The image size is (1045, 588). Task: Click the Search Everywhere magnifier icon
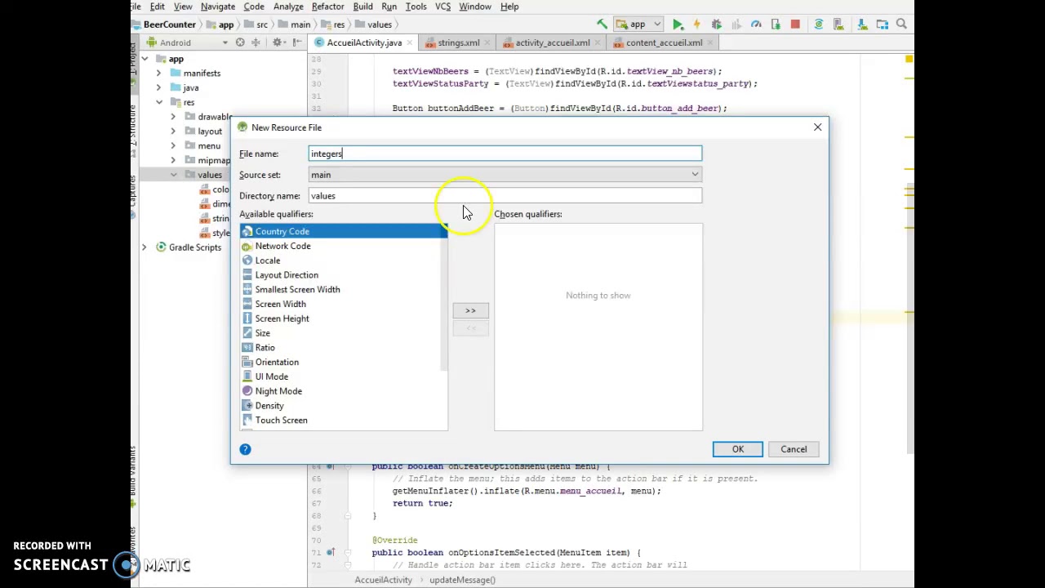[901, 24]
